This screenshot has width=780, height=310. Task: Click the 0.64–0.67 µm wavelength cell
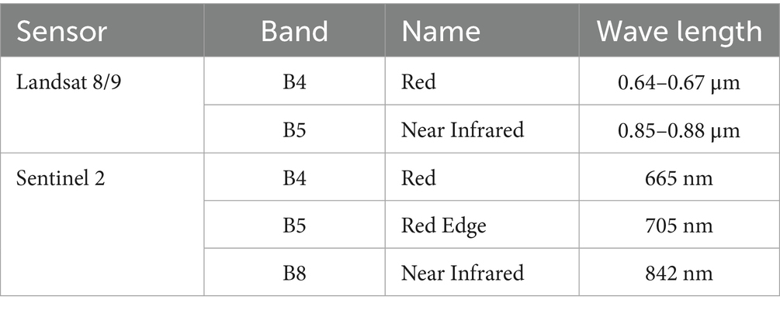679,81
